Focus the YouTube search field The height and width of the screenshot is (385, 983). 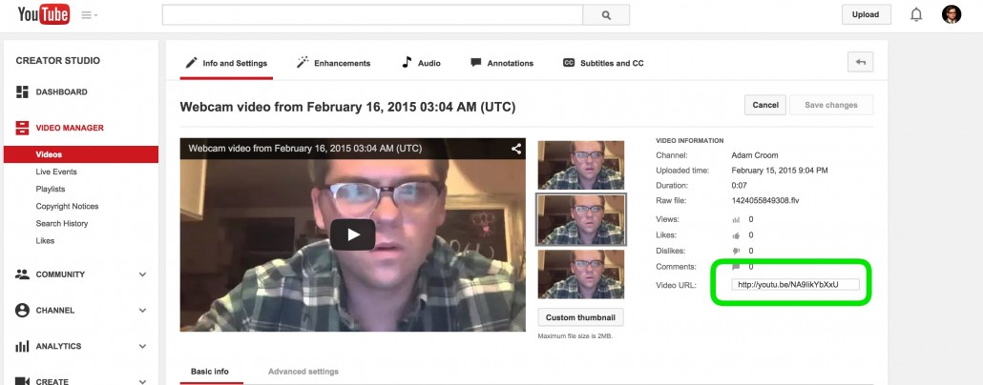372,15
